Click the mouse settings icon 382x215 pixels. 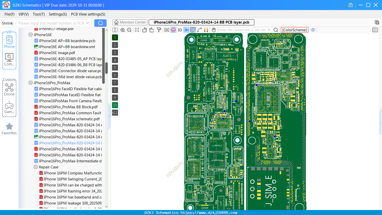click(x=214, y=30)
